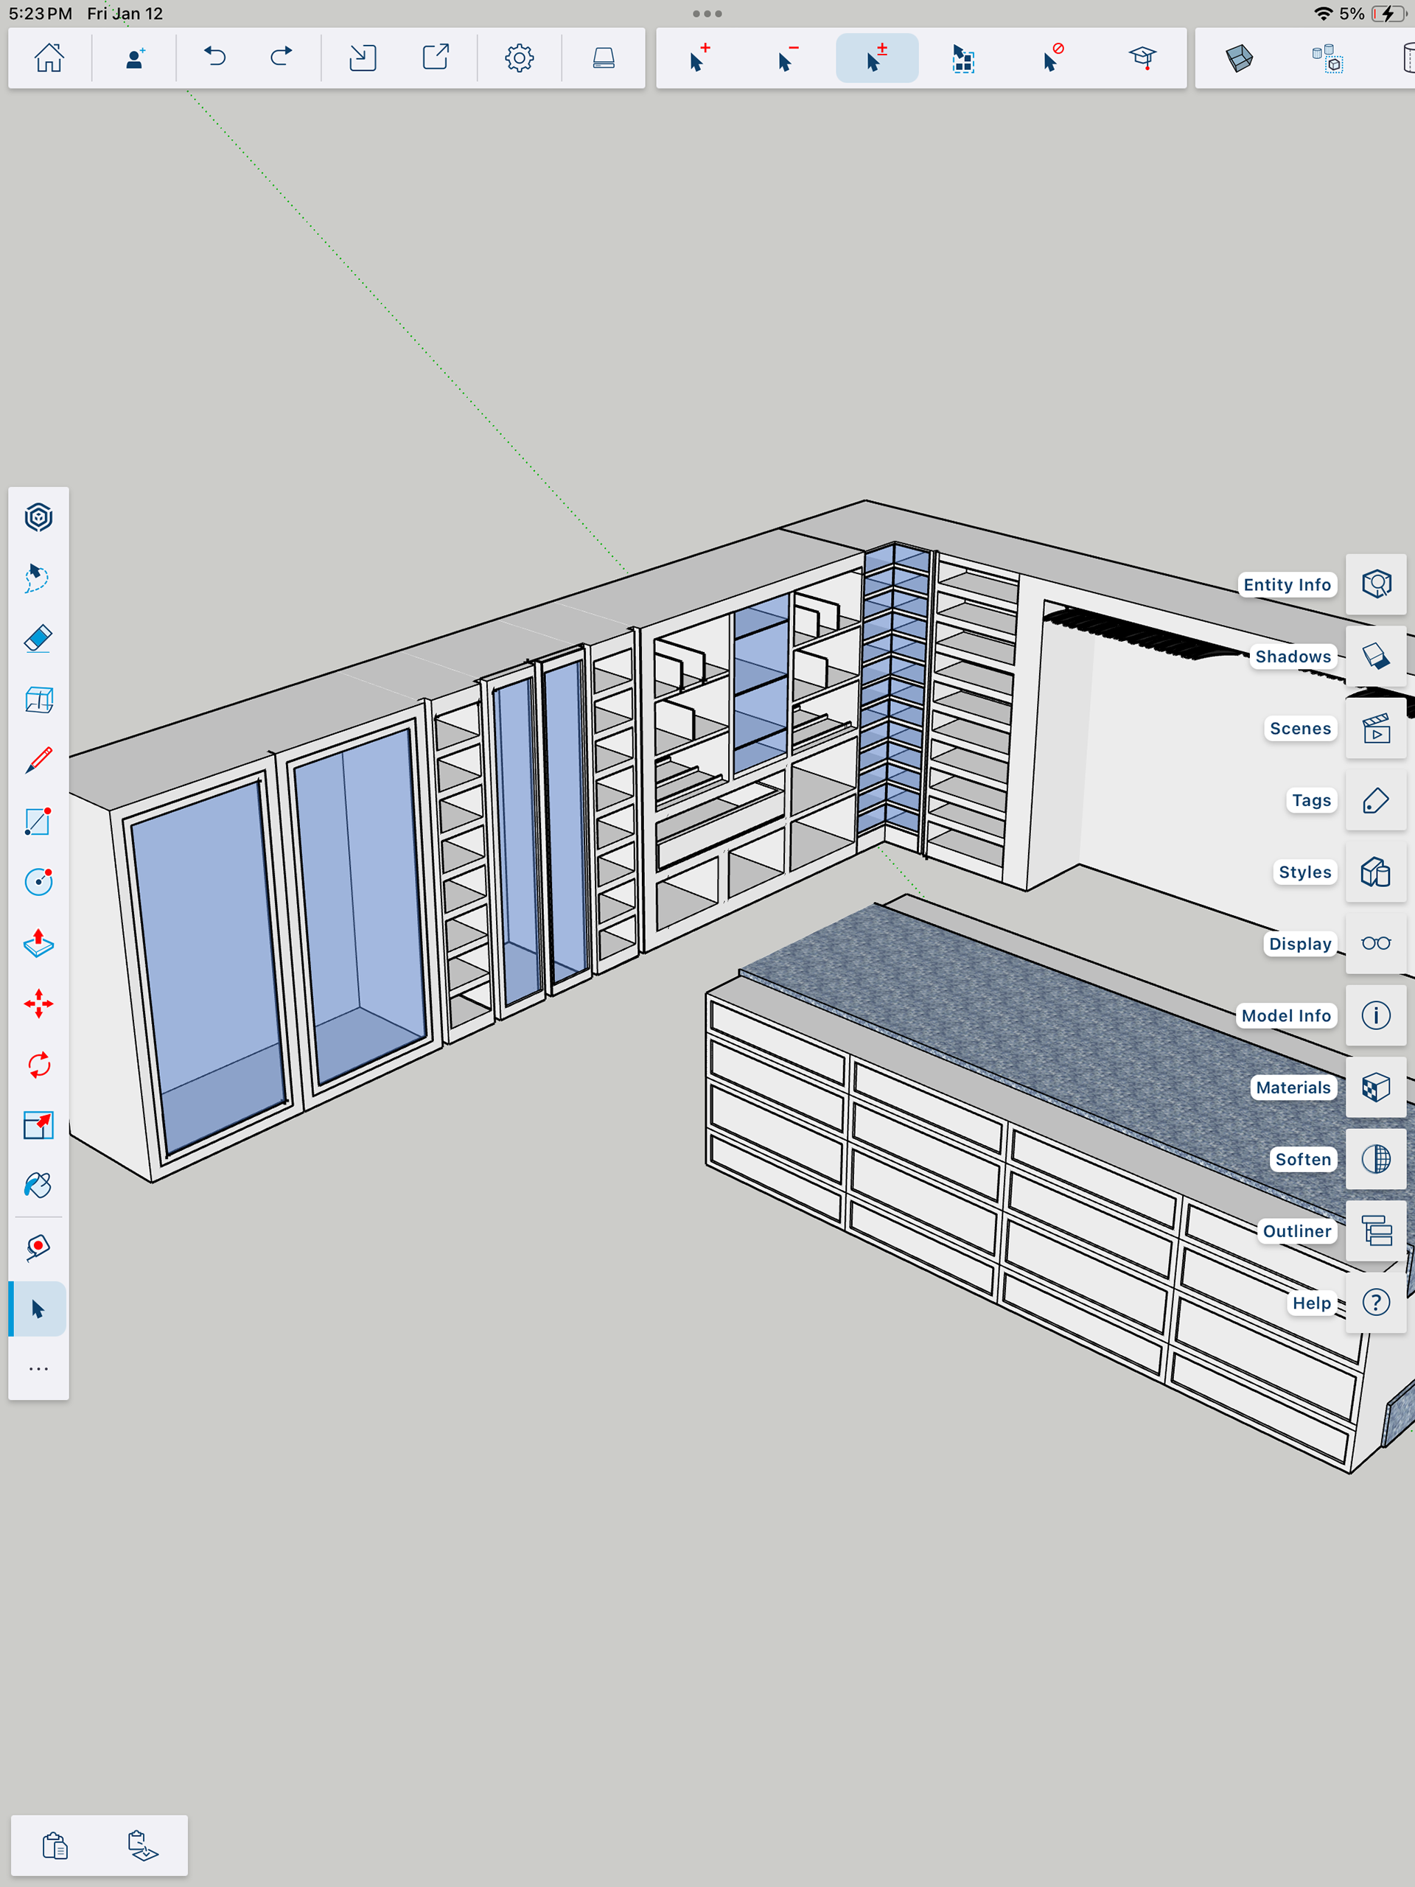Viewport: 1415px width, 1887px height.
Task: Activate the Tape Measure tool
Action: (x=38, y=1247)
